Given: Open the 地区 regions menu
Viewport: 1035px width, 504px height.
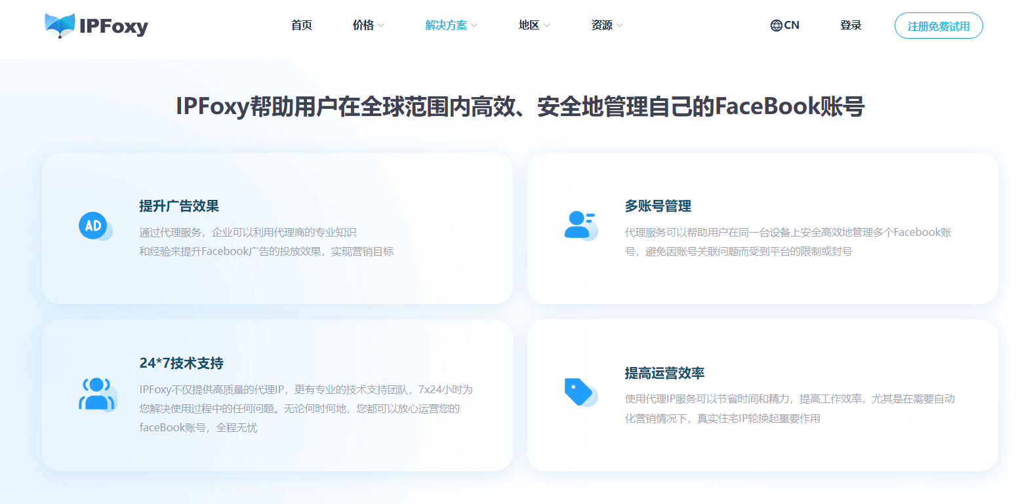Looking at the screenshot, I should tap(529, 25).
